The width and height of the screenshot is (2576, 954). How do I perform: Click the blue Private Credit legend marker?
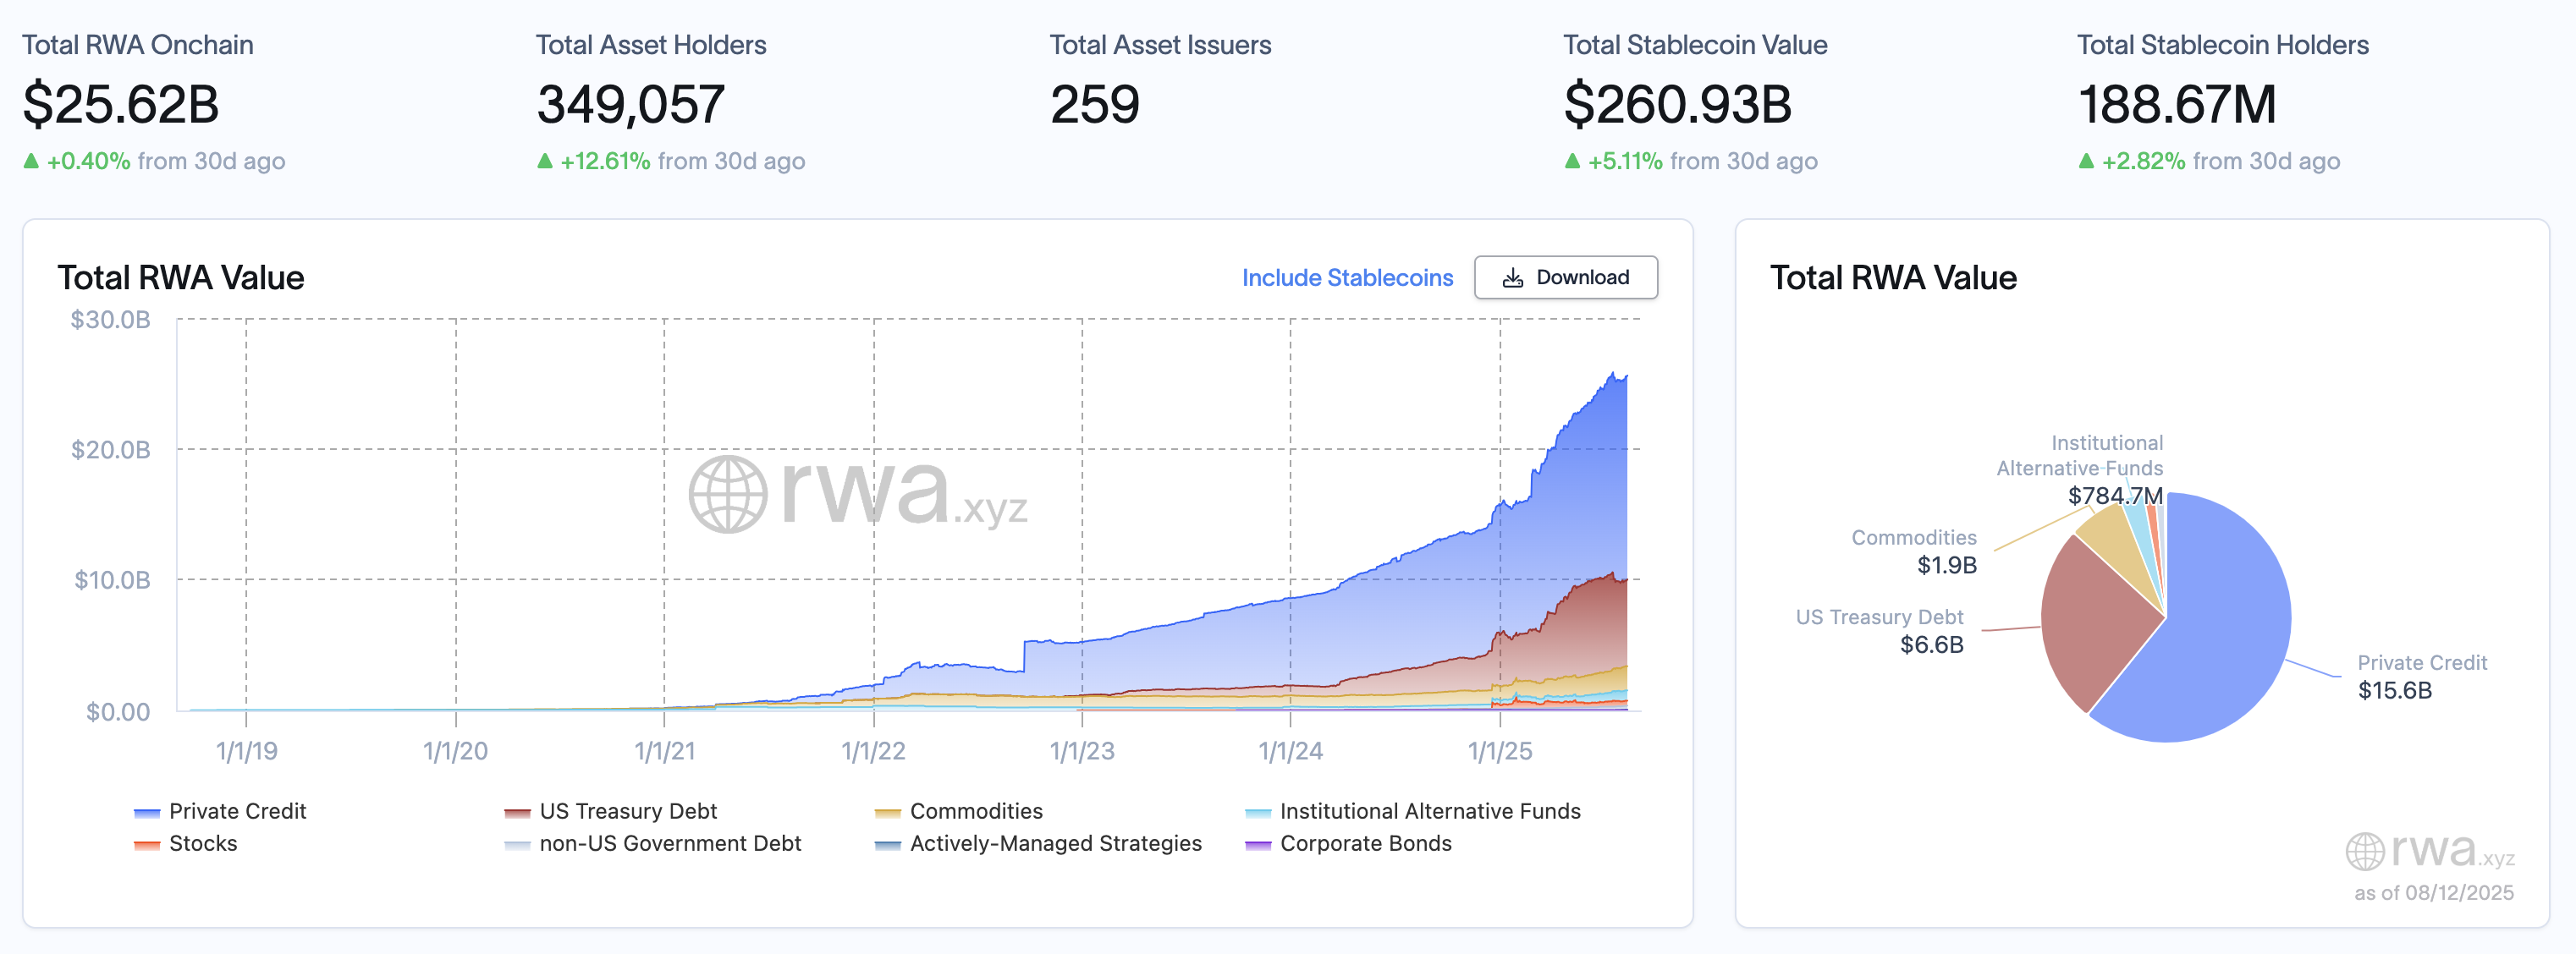point(146,811)
